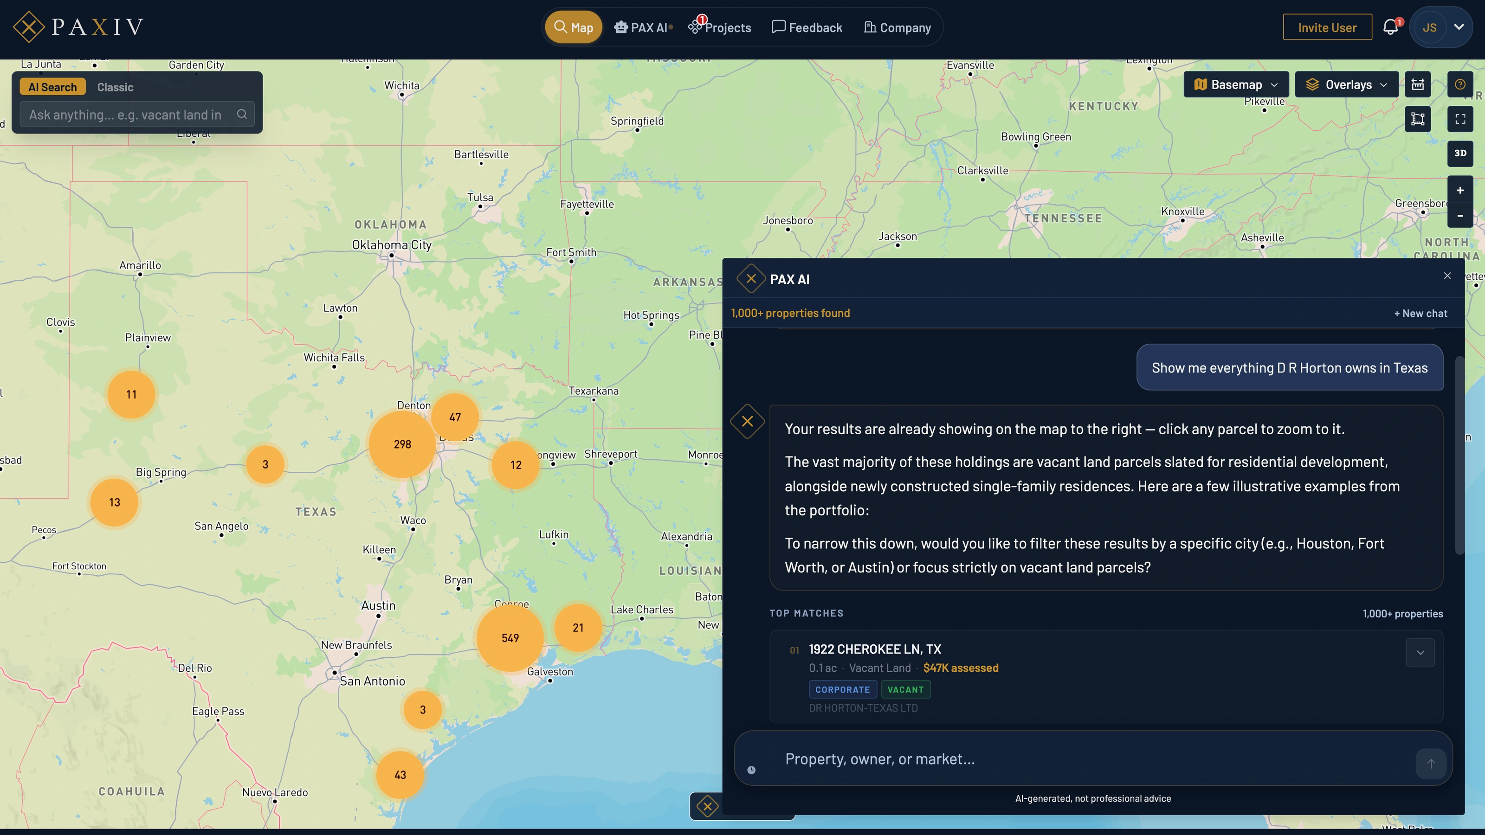Zoom out on the map
Viewport: 1485px width, 835px height.
(x=1459, y=216)
